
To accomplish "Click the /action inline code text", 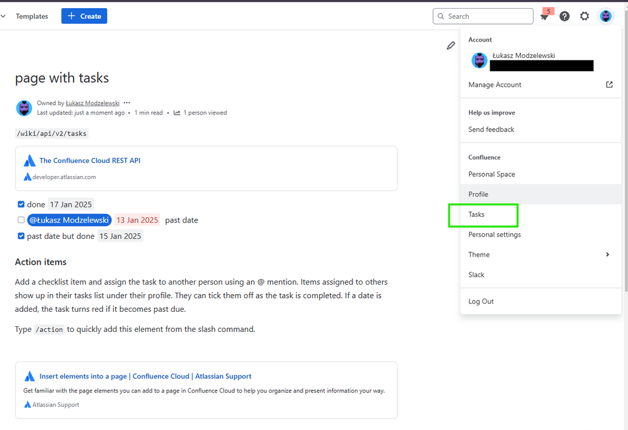I will [x=49, y=329].
